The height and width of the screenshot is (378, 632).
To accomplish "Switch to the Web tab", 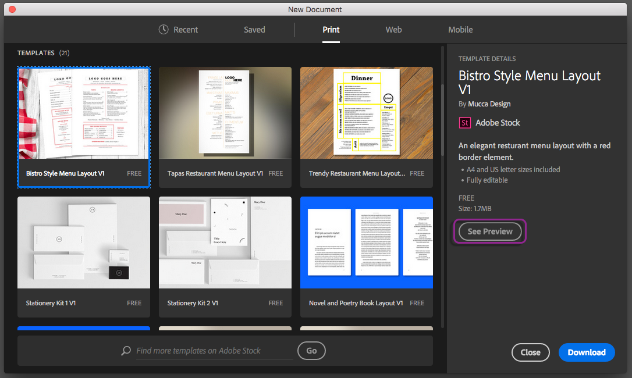I will (393, 30).
